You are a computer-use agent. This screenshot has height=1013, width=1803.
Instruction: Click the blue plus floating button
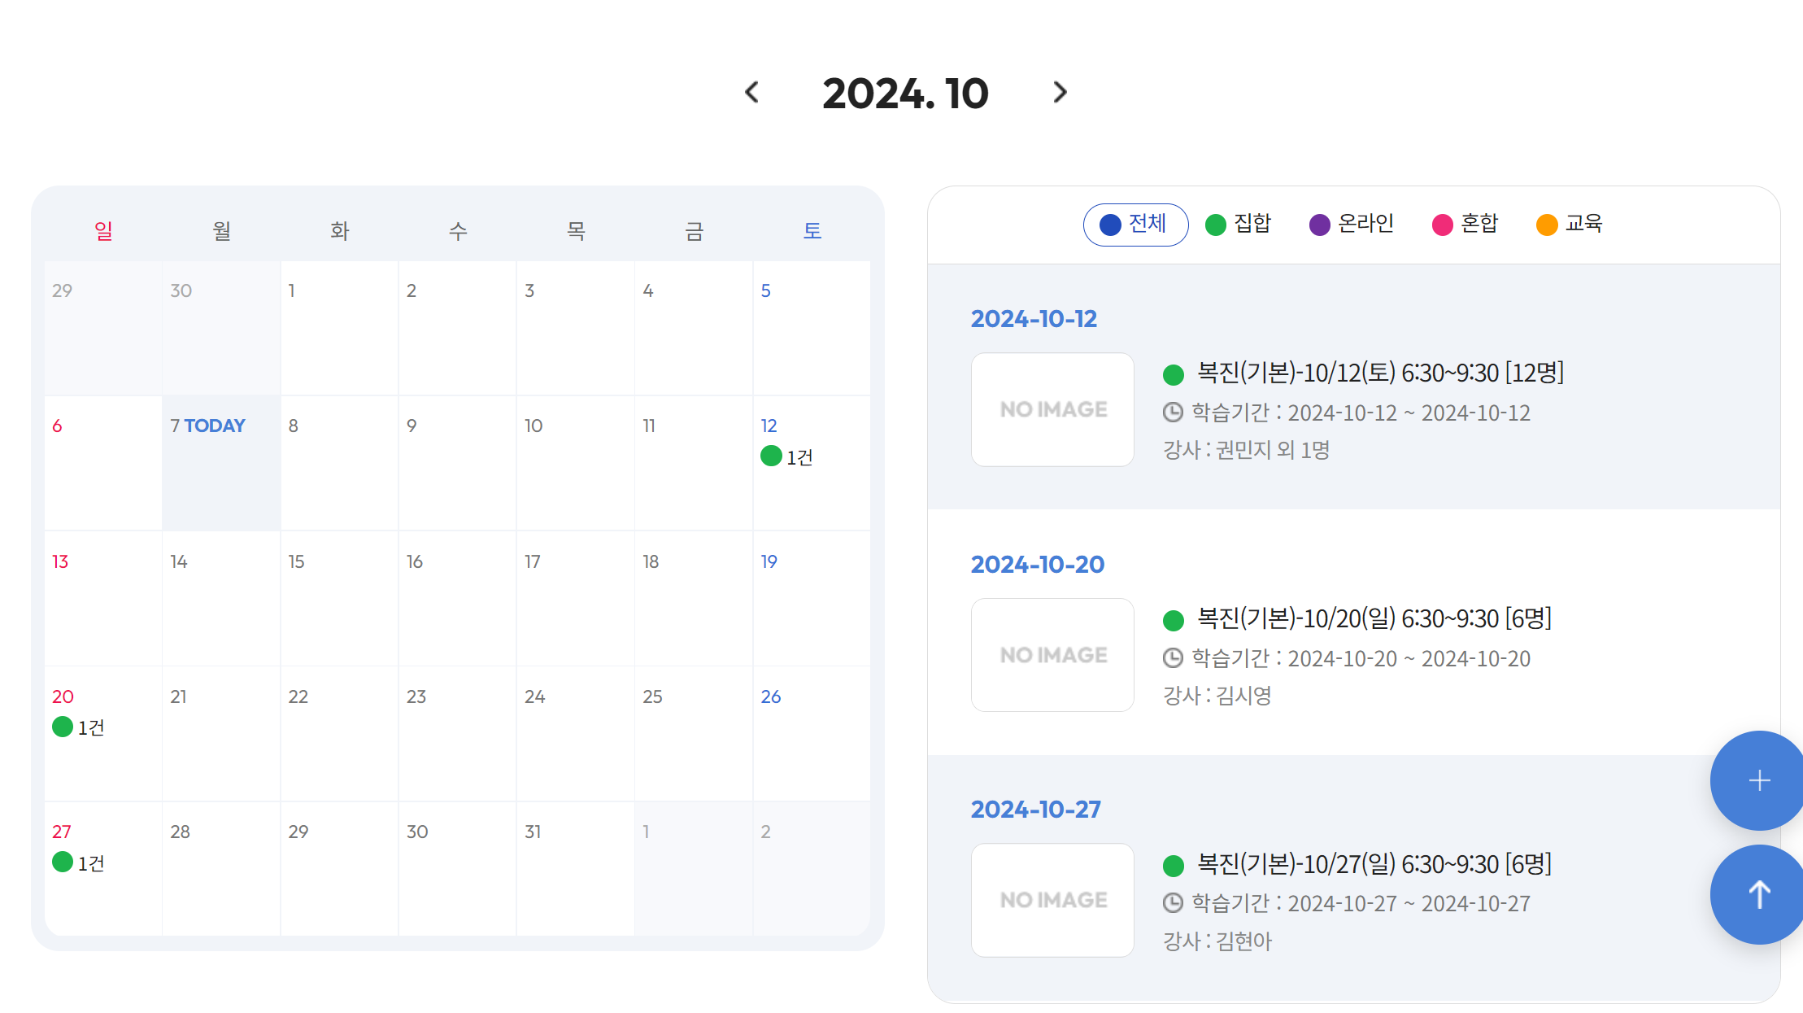click(1758, 780)
